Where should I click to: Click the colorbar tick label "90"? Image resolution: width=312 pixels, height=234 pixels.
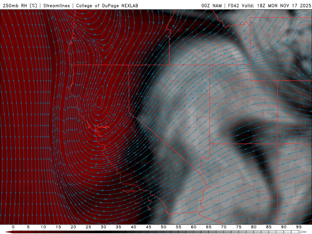click(x=284, y=227)
